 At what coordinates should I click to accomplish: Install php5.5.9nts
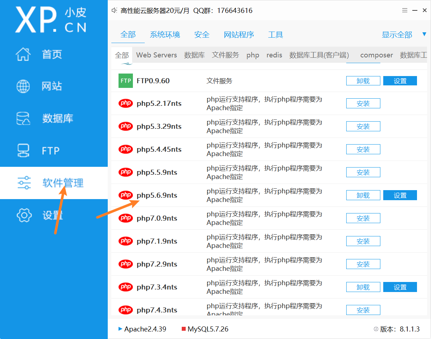[x=363, y=172]
